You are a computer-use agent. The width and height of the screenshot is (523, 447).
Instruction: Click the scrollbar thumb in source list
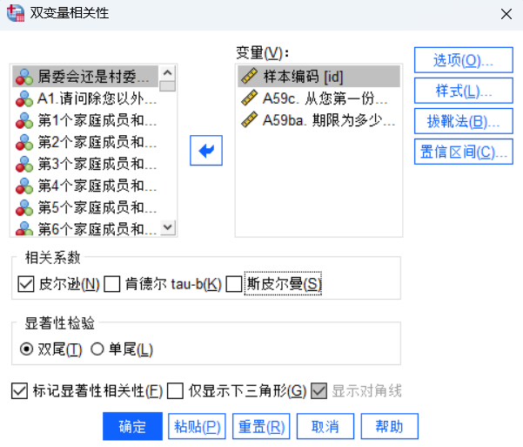point(168,86)
